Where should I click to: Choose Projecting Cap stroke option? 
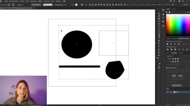tap(178, 59)
